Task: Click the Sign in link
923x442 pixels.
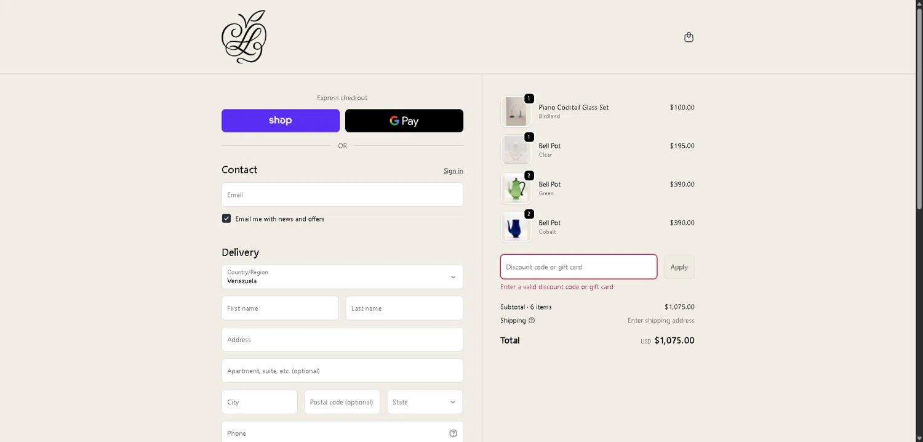Action: [x=453, y=171]
